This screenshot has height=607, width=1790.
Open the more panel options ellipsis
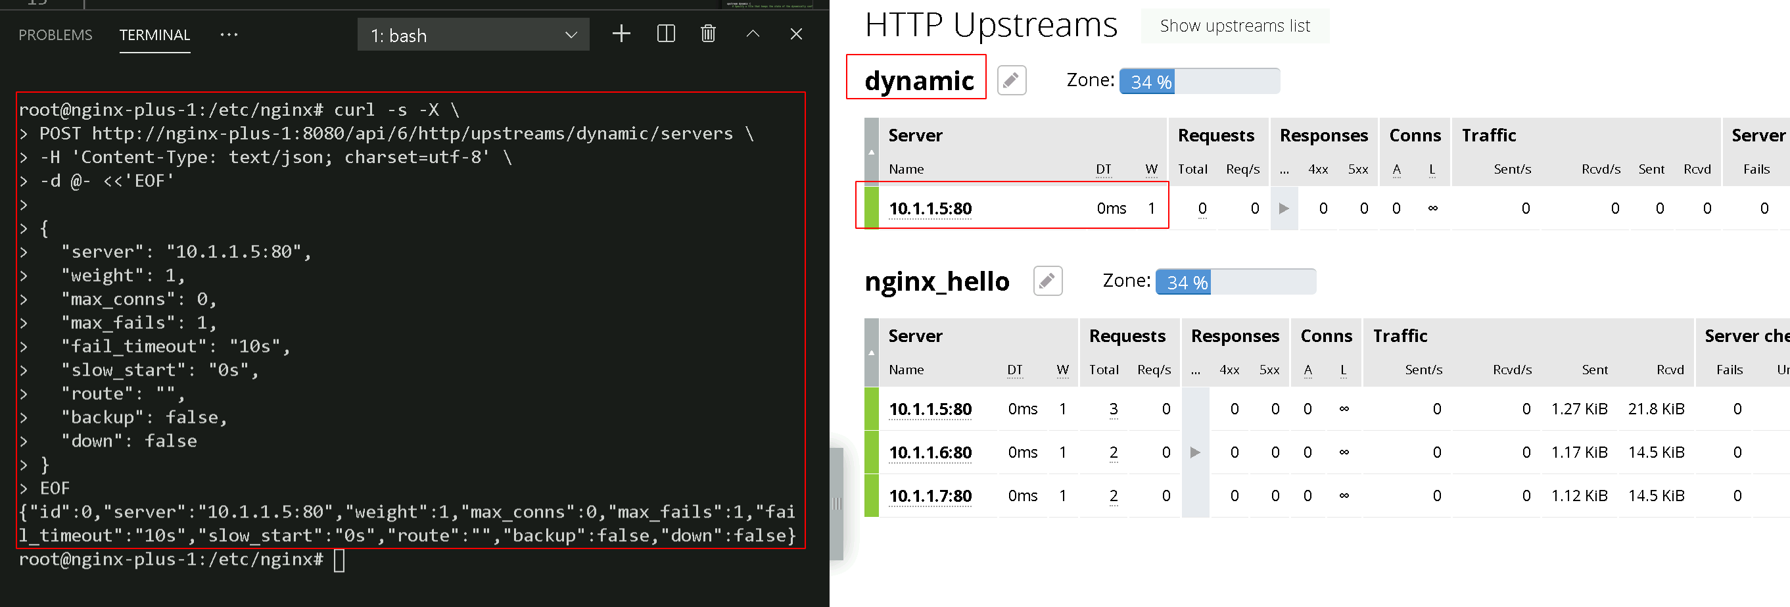click(229, 34)
